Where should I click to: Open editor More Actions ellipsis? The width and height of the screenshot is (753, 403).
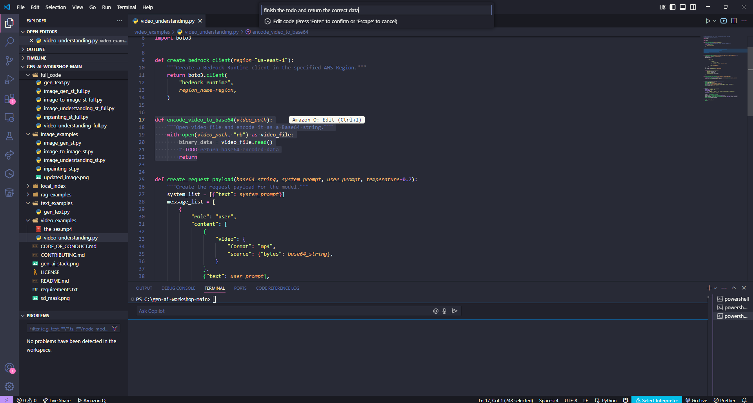[x=744, y=21]
